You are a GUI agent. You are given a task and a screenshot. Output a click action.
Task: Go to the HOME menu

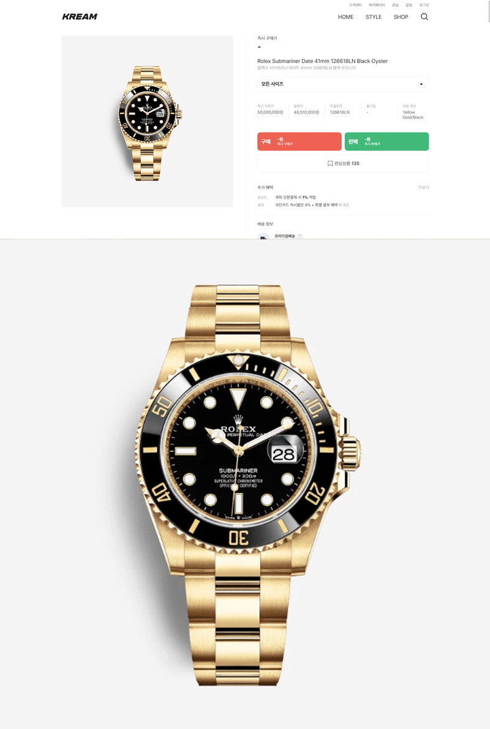click(345, 17)
